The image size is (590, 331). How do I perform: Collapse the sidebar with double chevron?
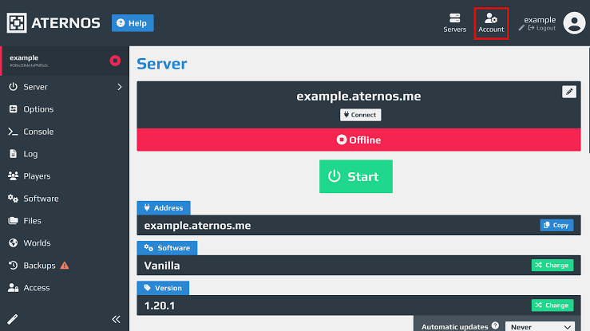pyautogui.click(x=116, y=319)
